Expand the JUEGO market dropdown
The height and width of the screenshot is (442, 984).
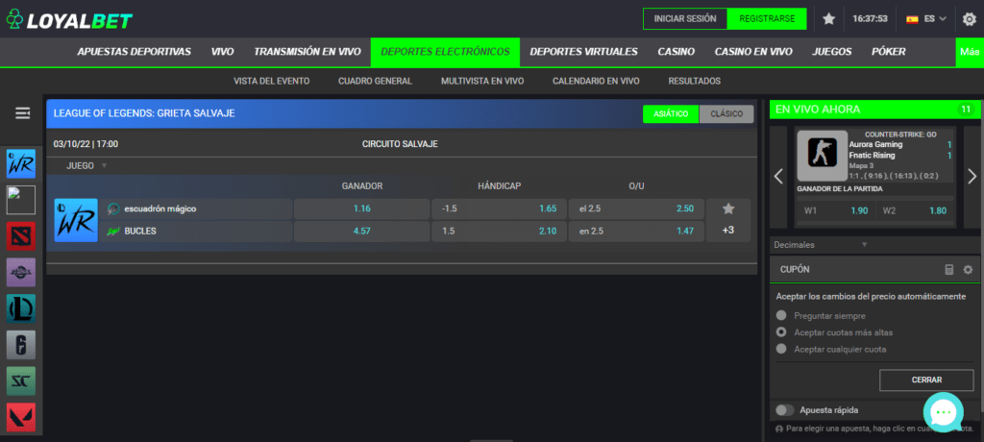click(86, 165)
